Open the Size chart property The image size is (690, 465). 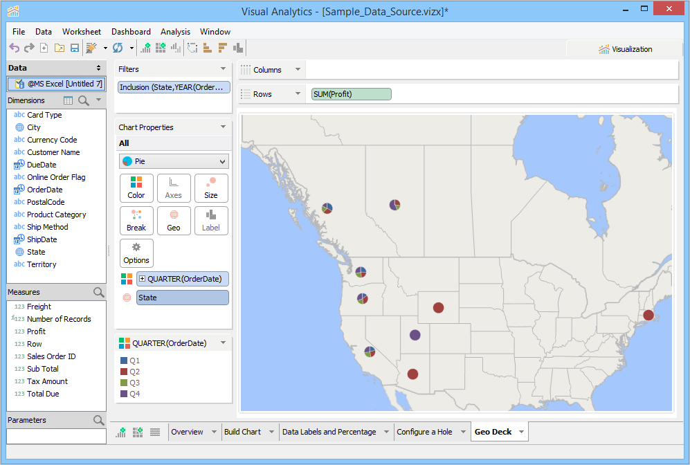point(211,188)
